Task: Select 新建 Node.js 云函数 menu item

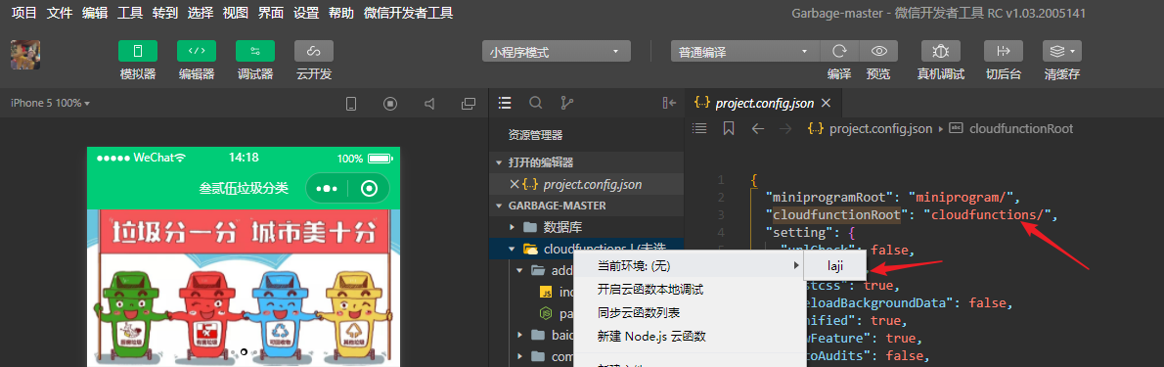Action: coord(690,336)
